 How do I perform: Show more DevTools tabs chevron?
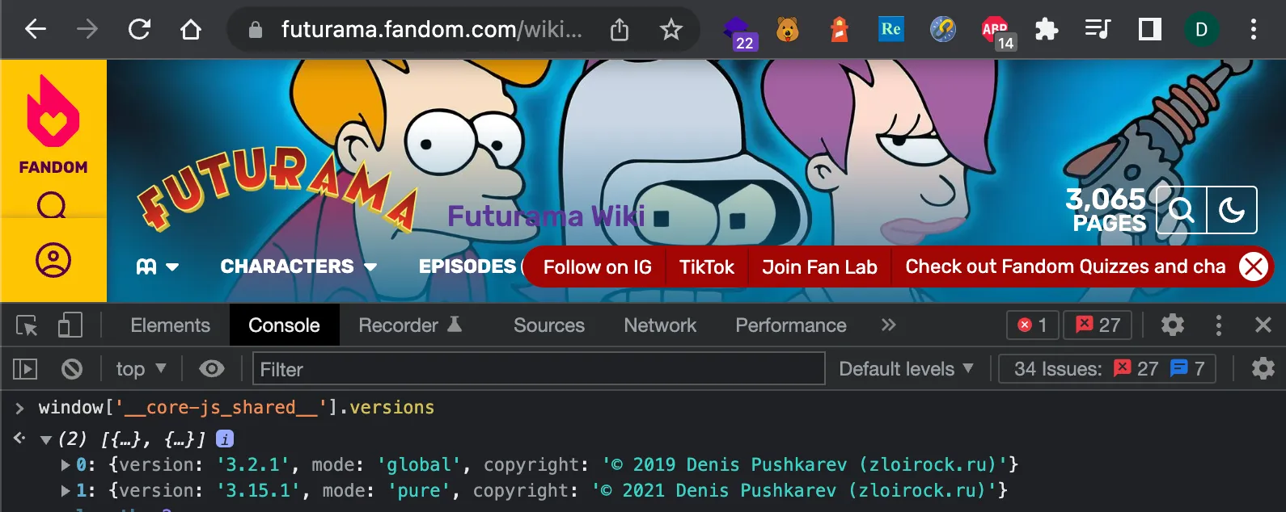pos(888,325)
